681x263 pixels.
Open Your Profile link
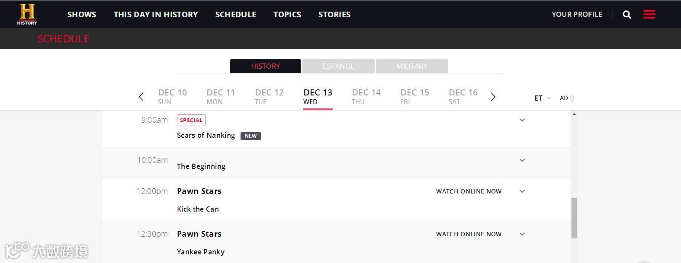point(577,14)
